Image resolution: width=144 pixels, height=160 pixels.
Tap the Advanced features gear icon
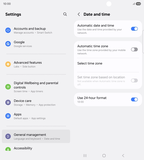[8, 64]
